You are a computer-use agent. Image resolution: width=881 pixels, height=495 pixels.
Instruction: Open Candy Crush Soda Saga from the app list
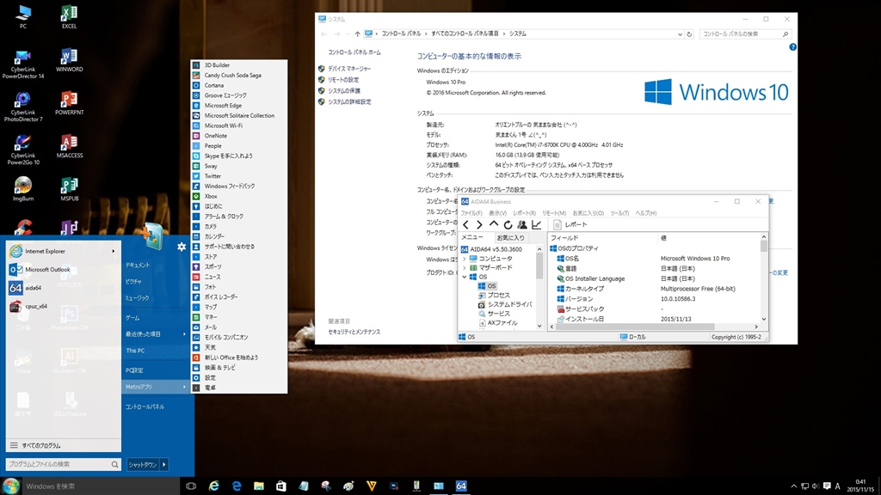click(x=232, y=75)
